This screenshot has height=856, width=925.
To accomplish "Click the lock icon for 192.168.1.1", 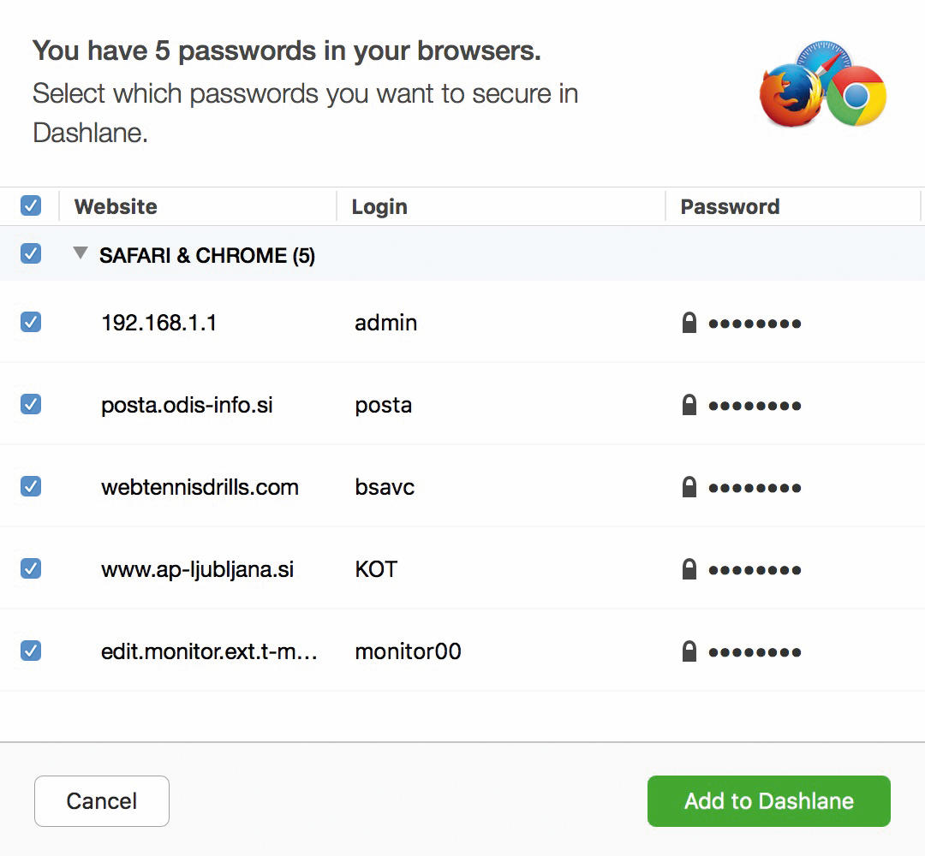I will [x=689, y=323].
